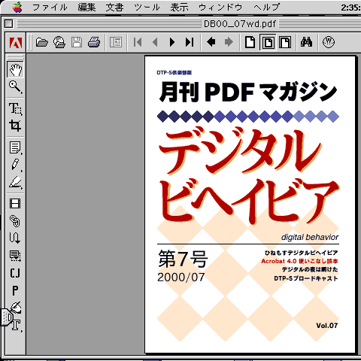Screen dimensions: 361x361
Task: Click the 第7号 issue number
Action: 183,259
